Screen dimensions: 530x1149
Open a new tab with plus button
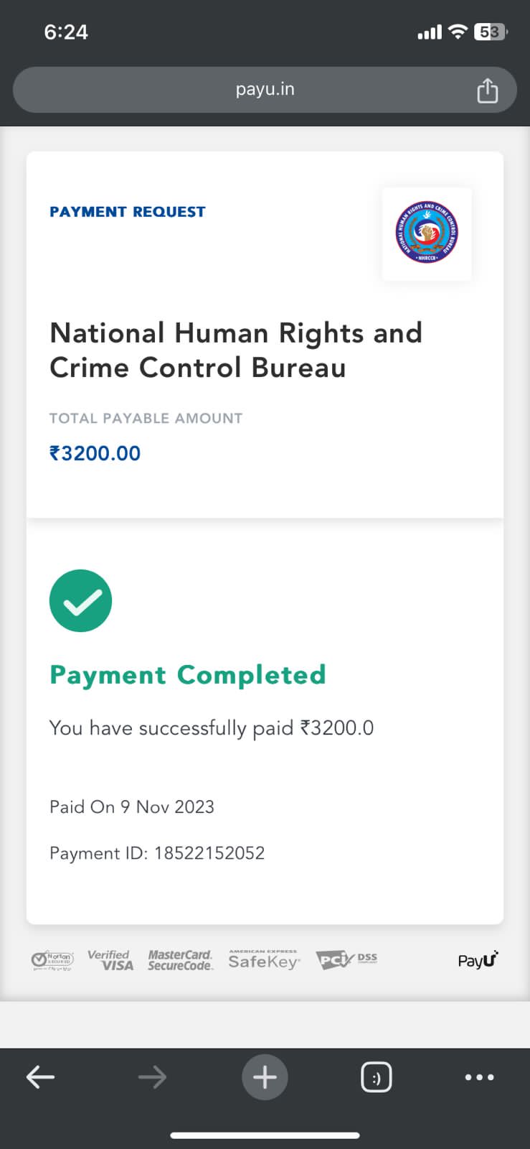(x=265, y=1076)
